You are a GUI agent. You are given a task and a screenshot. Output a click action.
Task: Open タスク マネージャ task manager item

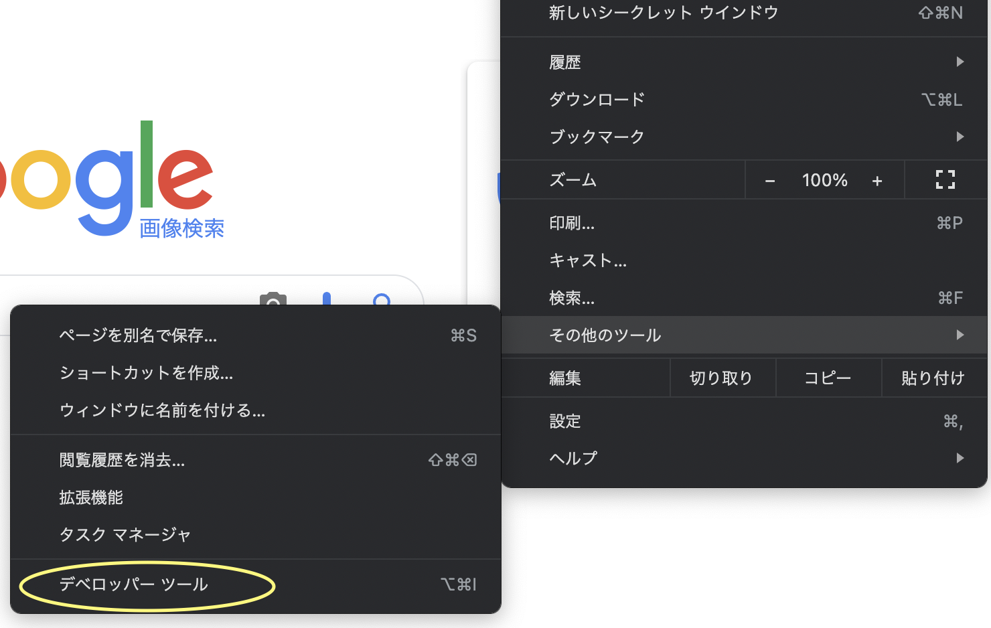tap(255, 534)
